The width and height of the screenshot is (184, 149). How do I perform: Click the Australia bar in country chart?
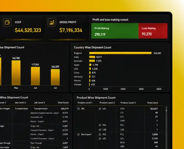point(92,61)
